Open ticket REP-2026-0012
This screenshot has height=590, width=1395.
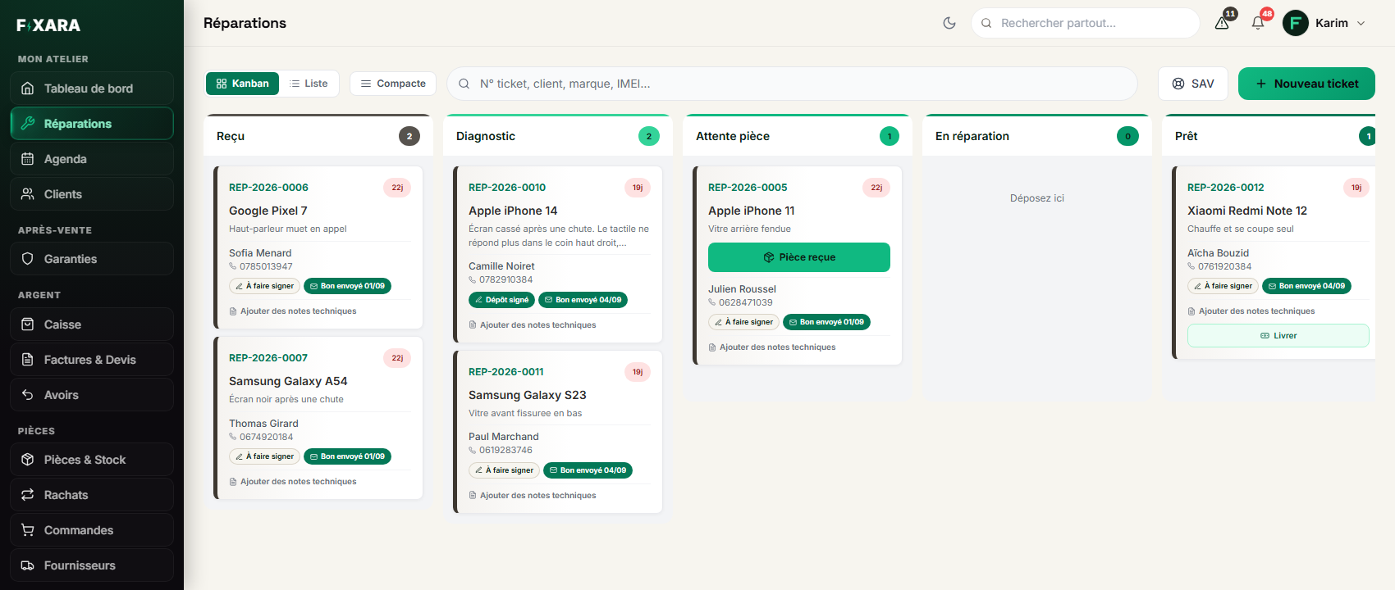(x=1226, y=188)
